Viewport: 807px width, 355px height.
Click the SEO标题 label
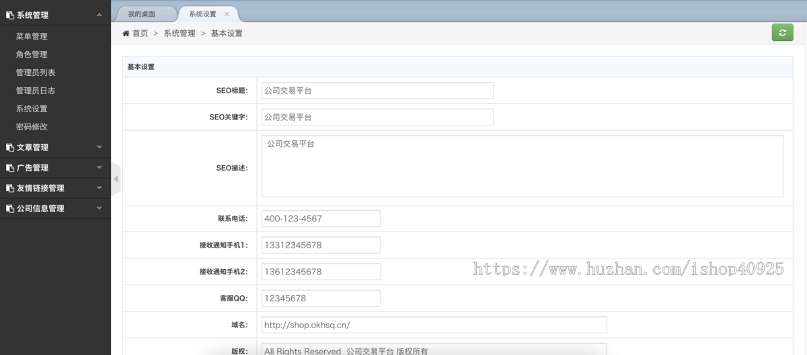coord(232,91)
